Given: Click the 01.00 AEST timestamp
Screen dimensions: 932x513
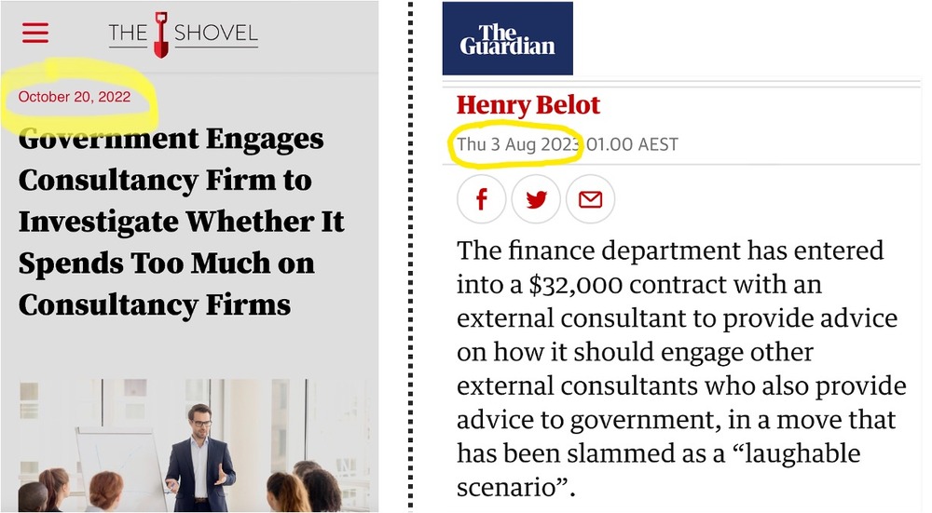Looking at the screenshot, I should tap(633, 145).
